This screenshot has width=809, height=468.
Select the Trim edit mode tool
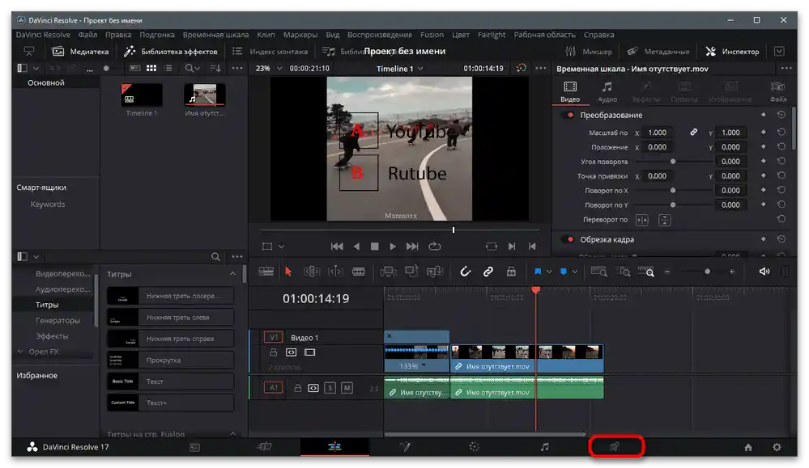click(312, 272)
